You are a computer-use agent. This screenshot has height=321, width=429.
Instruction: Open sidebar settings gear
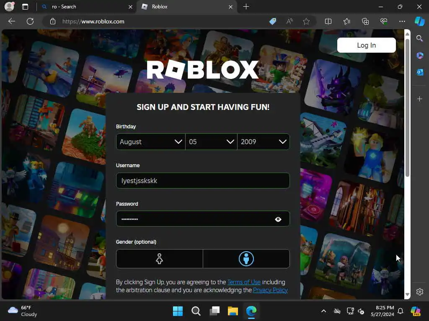coord(420,291)
